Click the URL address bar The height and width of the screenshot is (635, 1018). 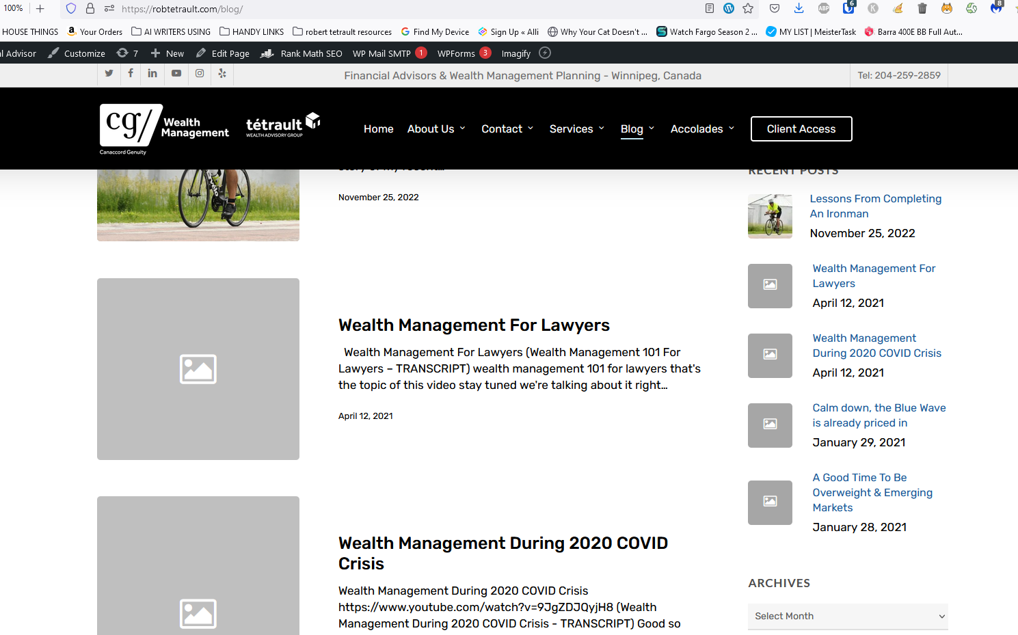(410, 9)
